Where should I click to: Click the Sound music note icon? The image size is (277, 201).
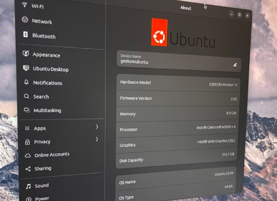(x=28, y=186)
